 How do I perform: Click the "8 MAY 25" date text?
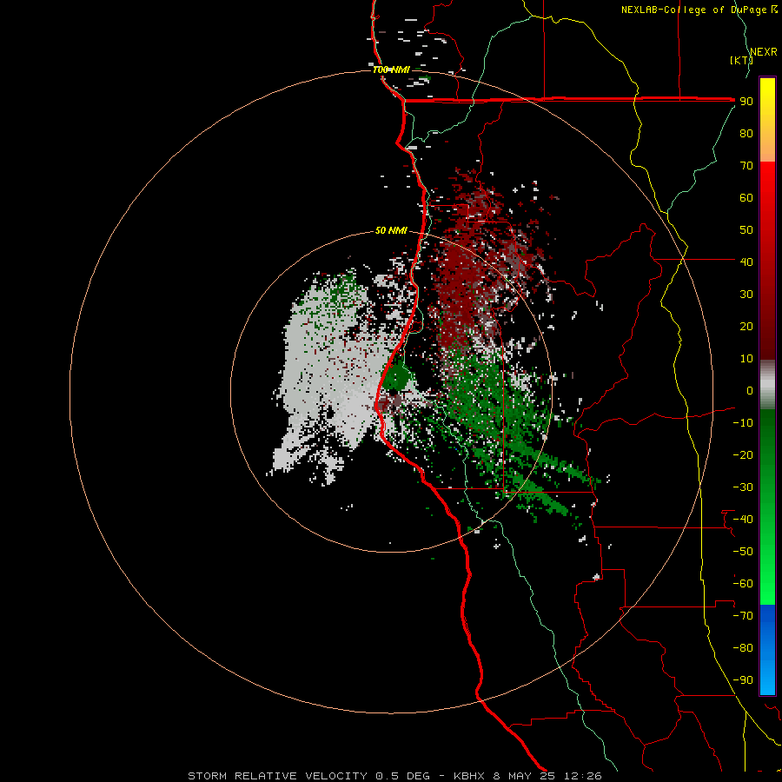tap(525, 776)
